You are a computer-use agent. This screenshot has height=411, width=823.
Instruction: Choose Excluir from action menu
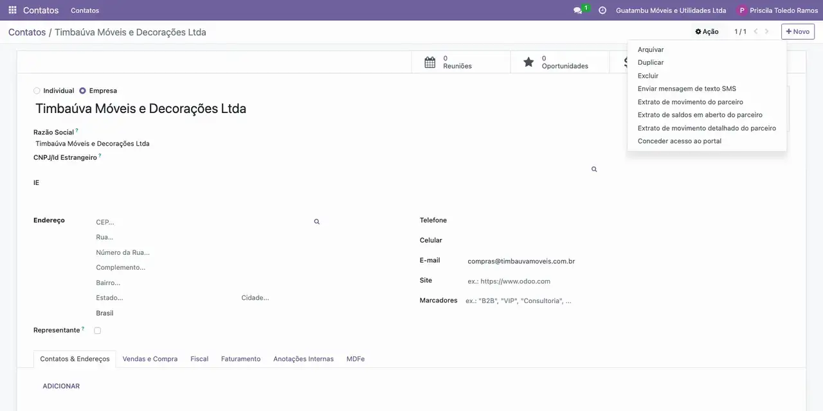[707, 76]
